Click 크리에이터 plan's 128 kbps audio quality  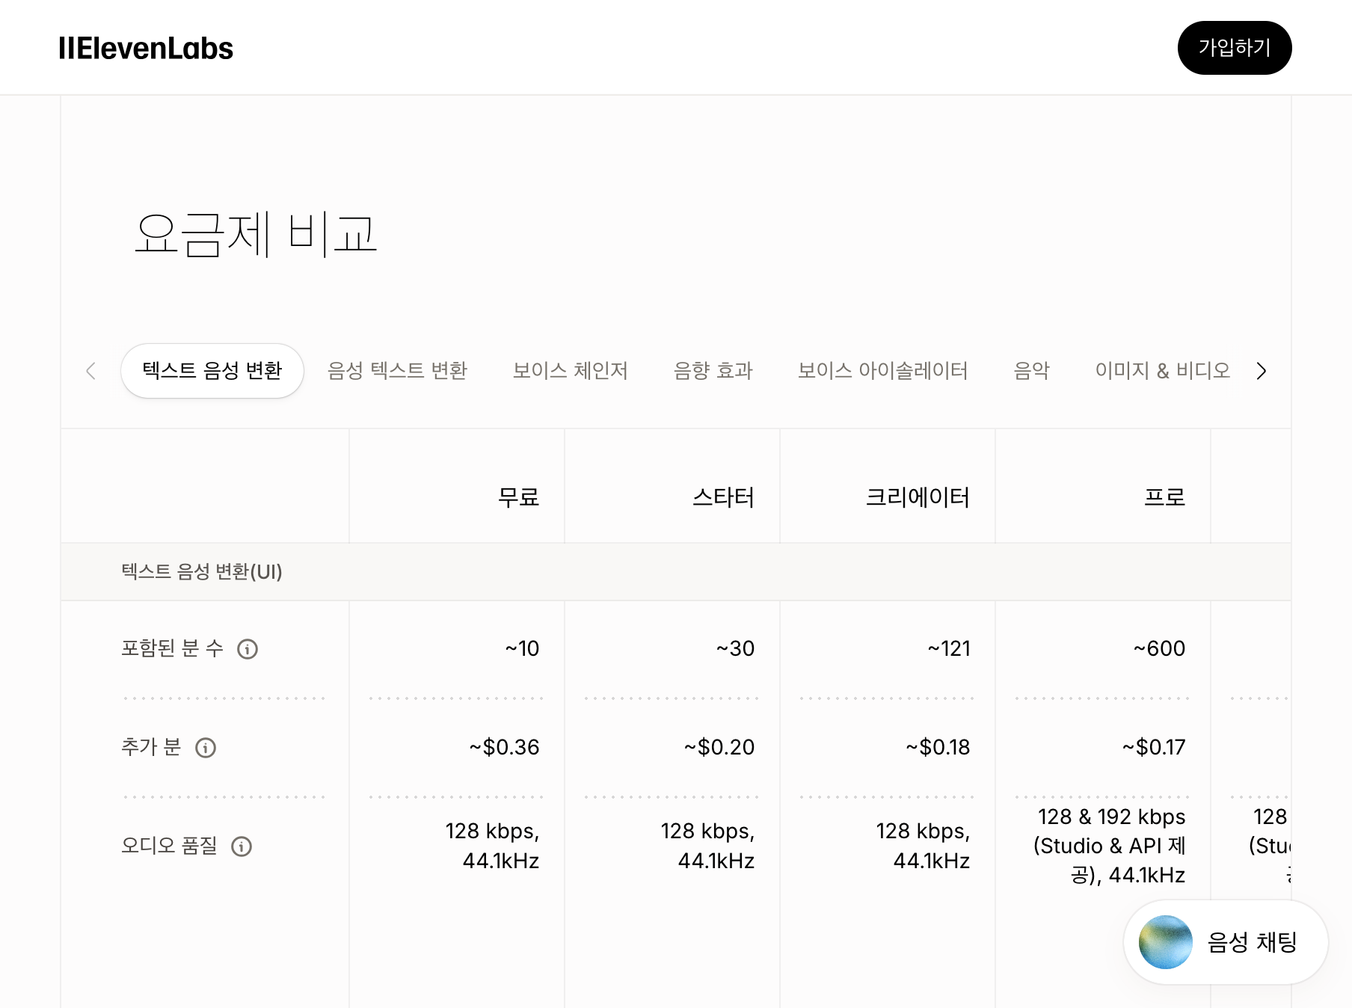tap(923, 846)
